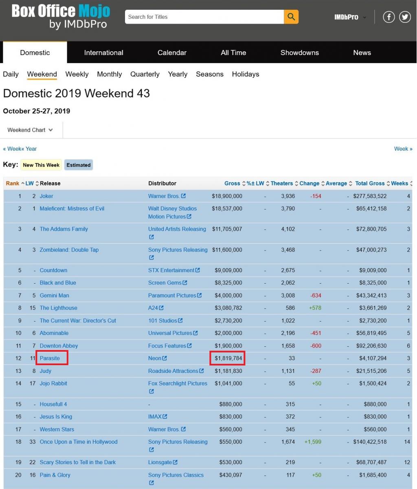417x489 pixels.
Task: Open external link icon for Western Stars' Warner Bros.
Action: (183, 429)
